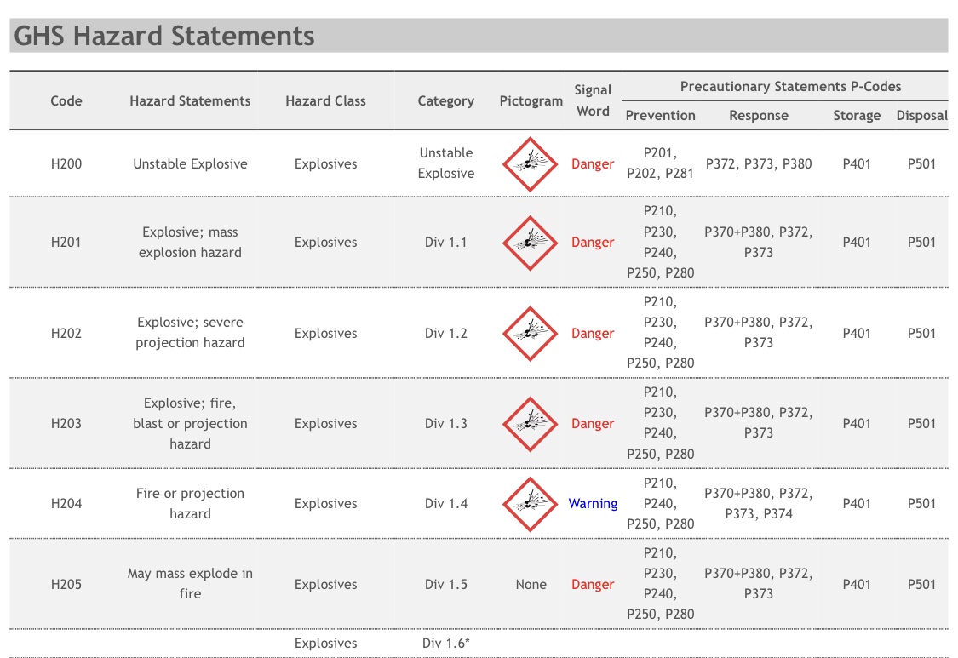Viewport: 958px width, 658px height.
Task: Click the Unstable Explosive hazard statement text
Action: (190, 163)
